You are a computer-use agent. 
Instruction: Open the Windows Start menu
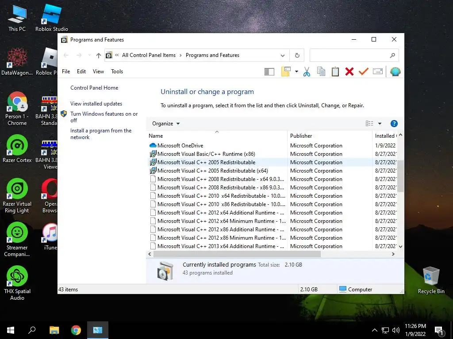[x=11, y=330]
